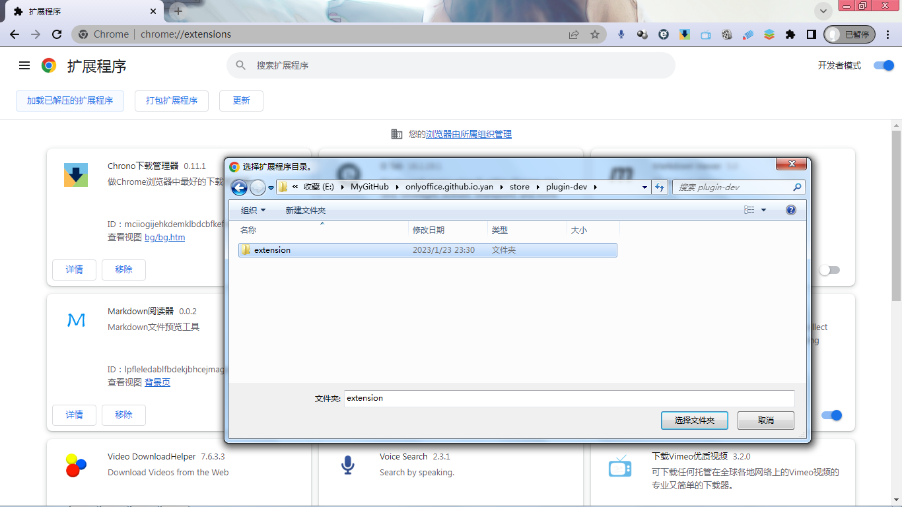The width and height of the screenshot is (902, 507).
Task: Click the new tab plus button
Action: (178, 11)
